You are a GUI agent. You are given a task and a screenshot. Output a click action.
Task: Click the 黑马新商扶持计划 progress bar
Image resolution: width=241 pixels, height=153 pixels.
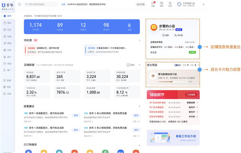[173, 82]
